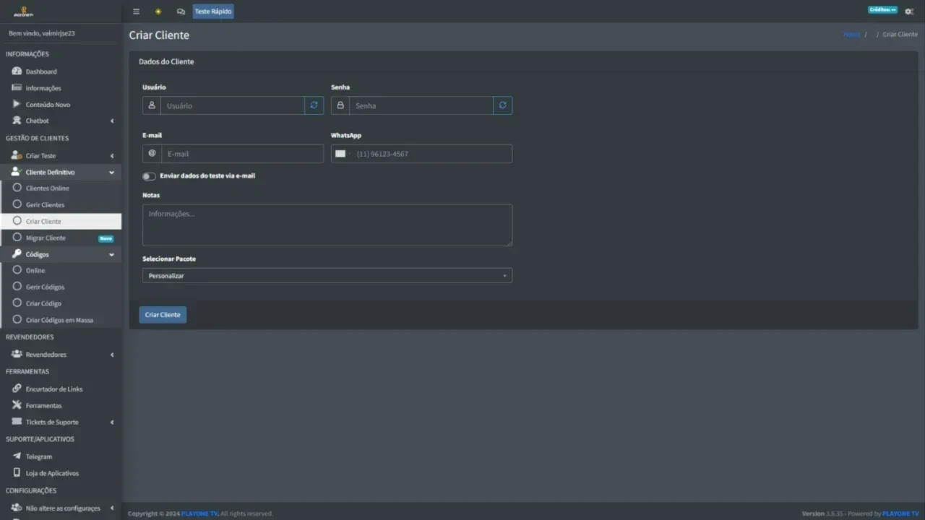This screenshot has height=520, width=925.
Task: Click the Teste Rápido button
Action: 213,12
